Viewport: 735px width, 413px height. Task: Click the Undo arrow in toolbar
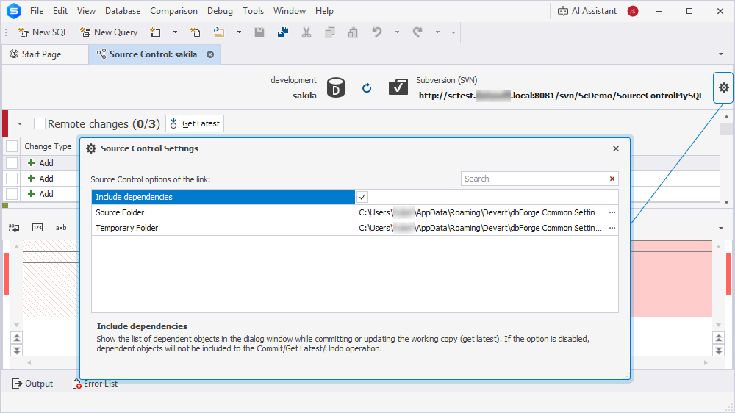377,32
